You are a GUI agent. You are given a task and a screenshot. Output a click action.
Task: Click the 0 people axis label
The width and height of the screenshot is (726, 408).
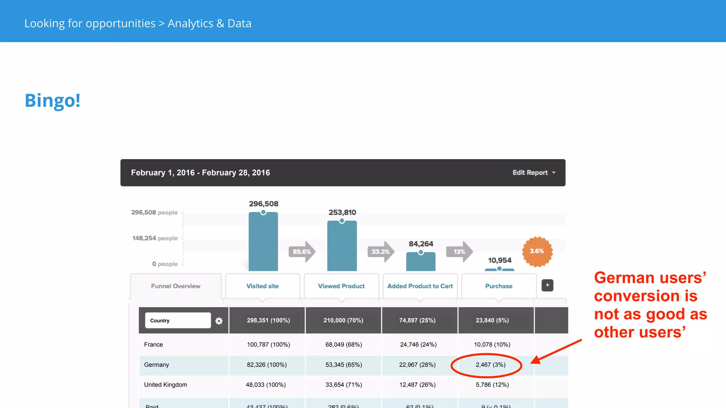[x=165, y=264]
